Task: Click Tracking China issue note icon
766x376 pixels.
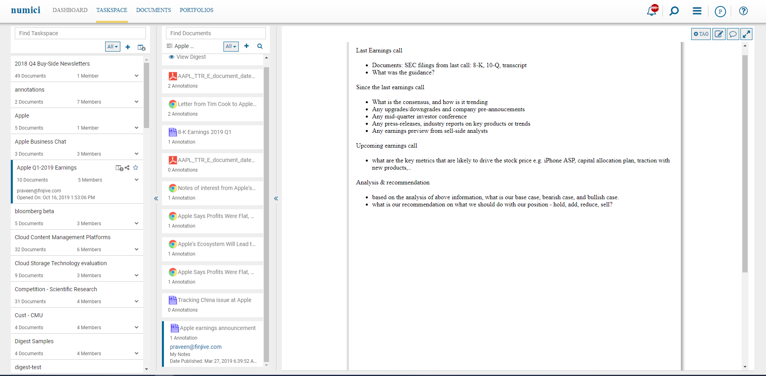Action: click(173, 300)
